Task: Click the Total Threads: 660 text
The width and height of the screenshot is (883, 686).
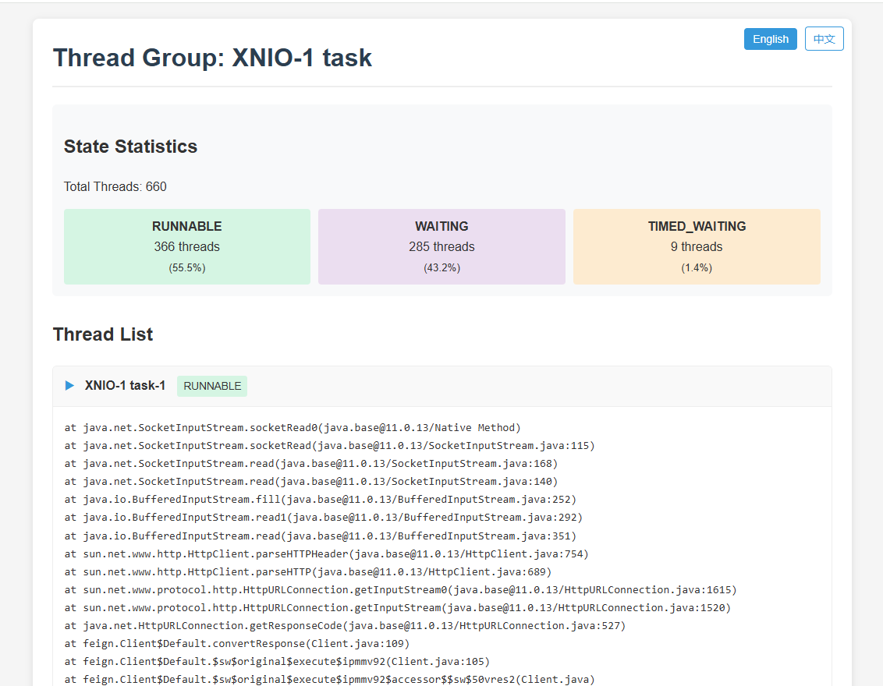Action: pos(115,187)
